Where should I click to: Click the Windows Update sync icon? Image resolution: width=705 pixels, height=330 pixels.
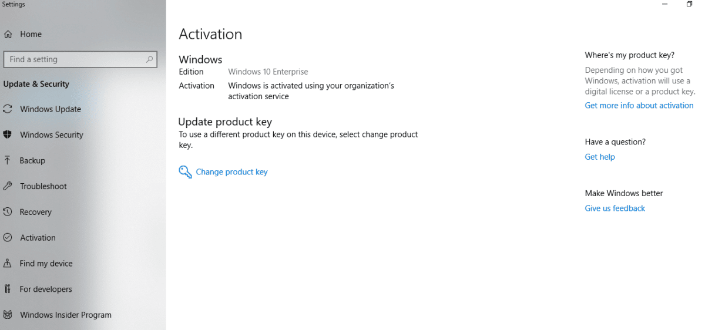[x=8, y=109]
